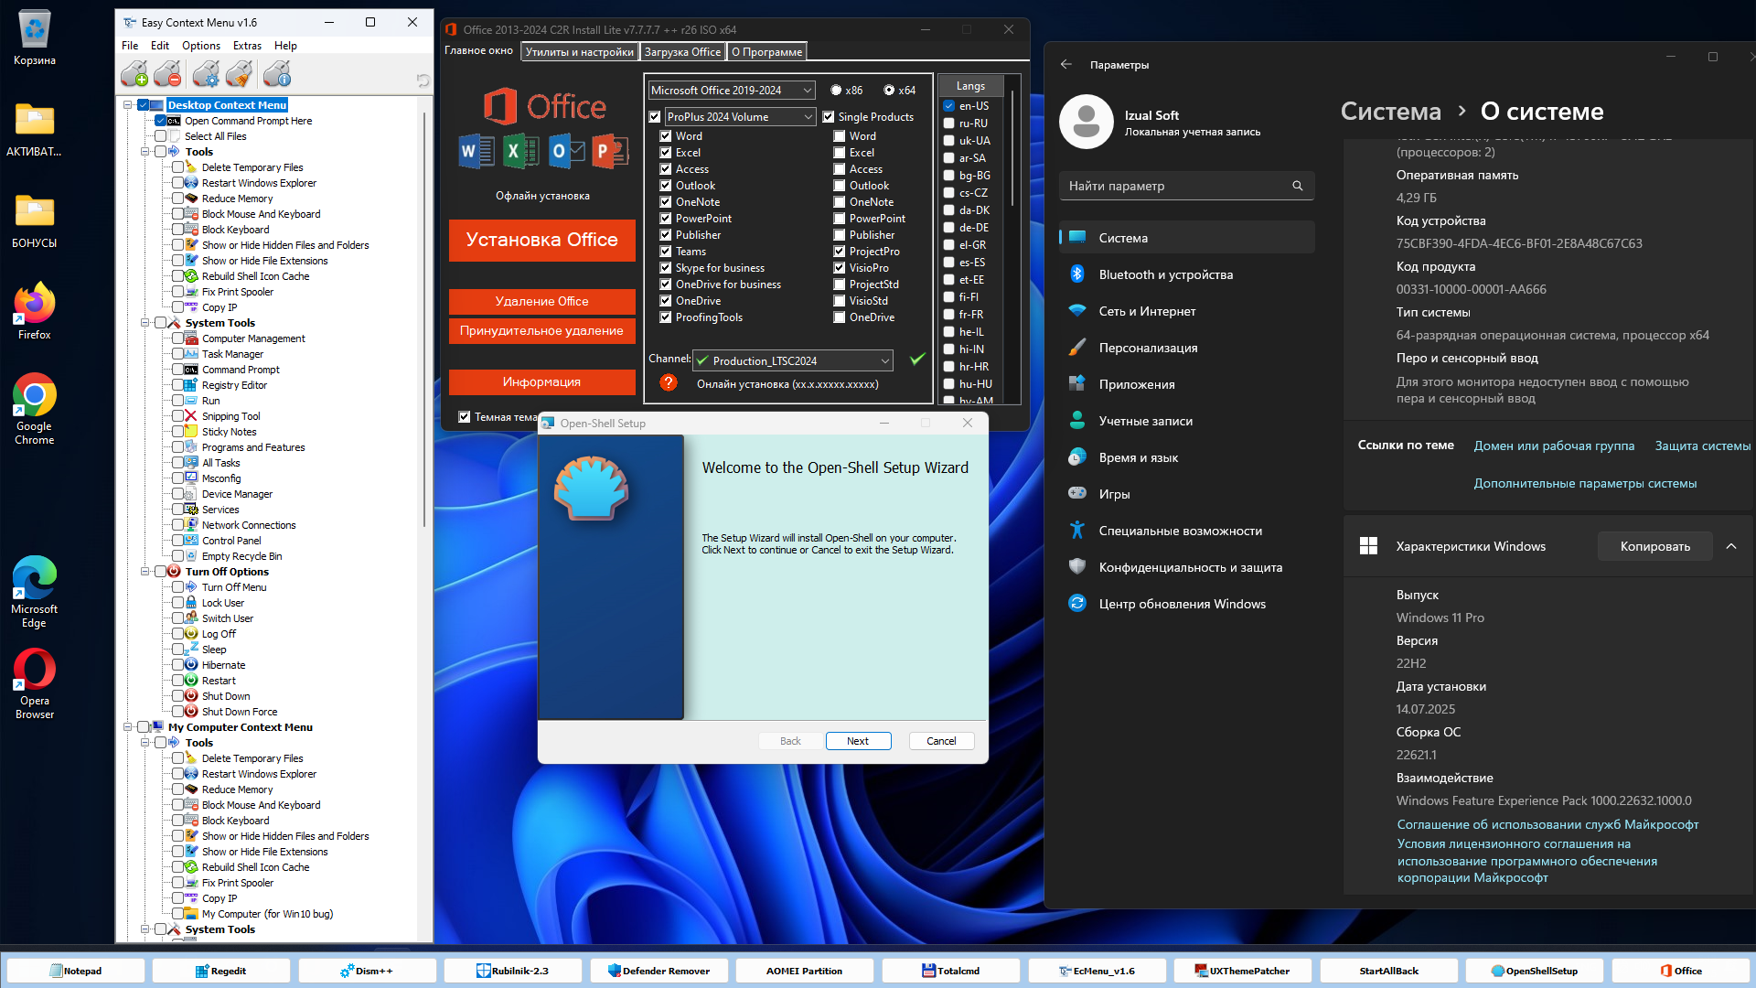Open the Extras menu in Easy Context Menu
The width and height of the screenshot is (1756, 988).
click(247, 46)
